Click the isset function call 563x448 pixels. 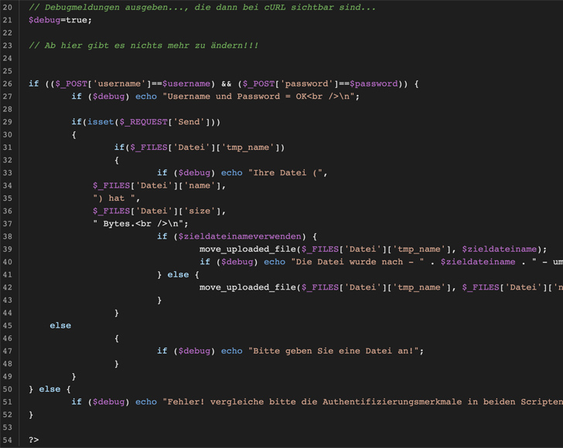[99, 122]
